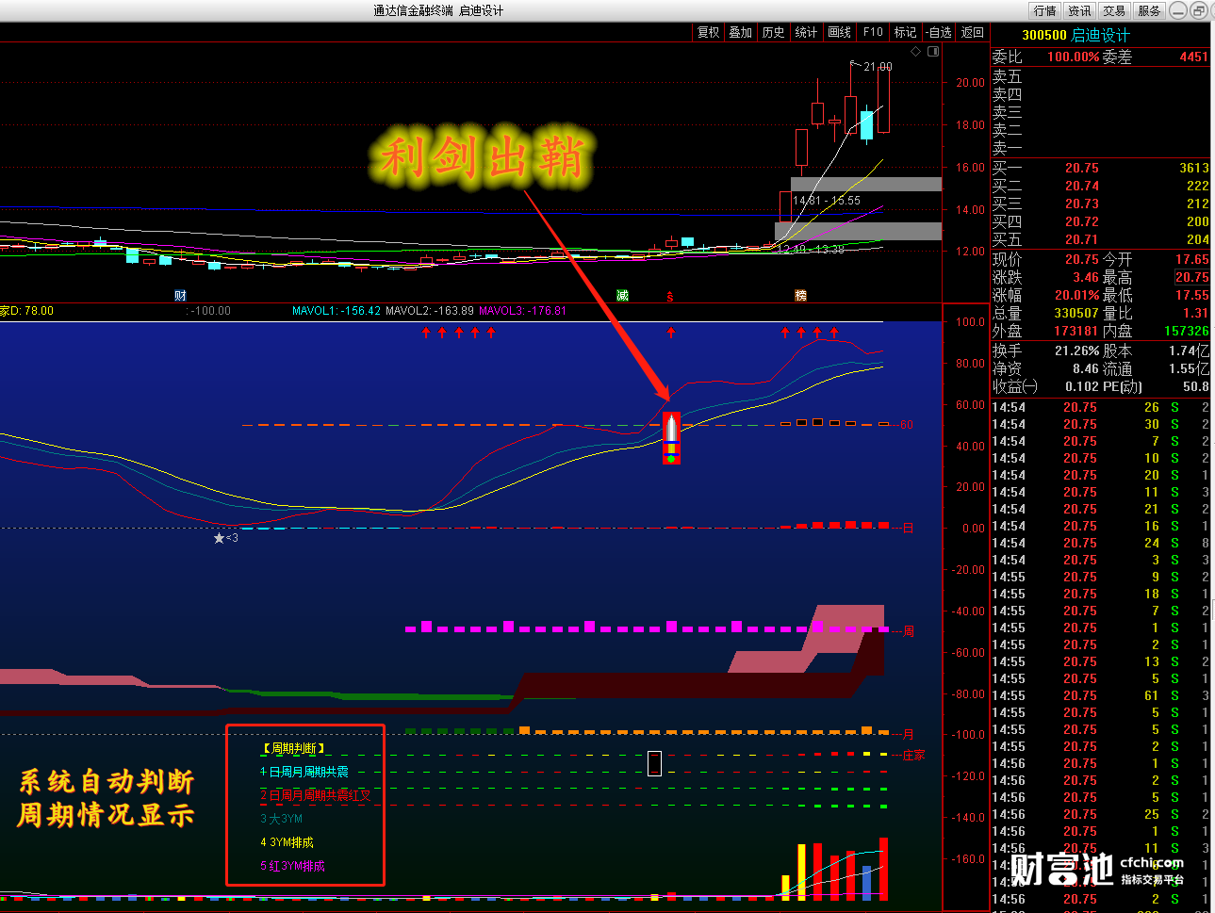Click the 流通 1.55亿 value
Screen dimensions: 1215x913
point(1190,368)
